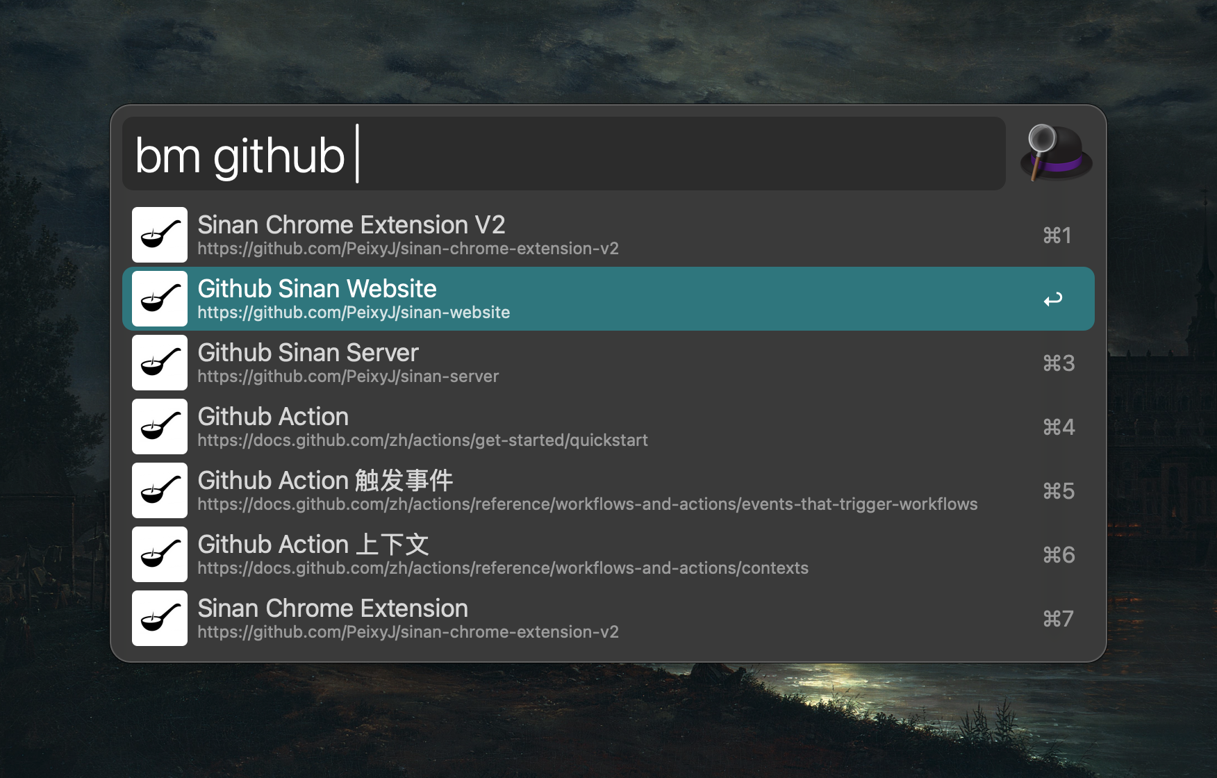Click ladle icon beside Github Action quickstart result

point(160,427)
